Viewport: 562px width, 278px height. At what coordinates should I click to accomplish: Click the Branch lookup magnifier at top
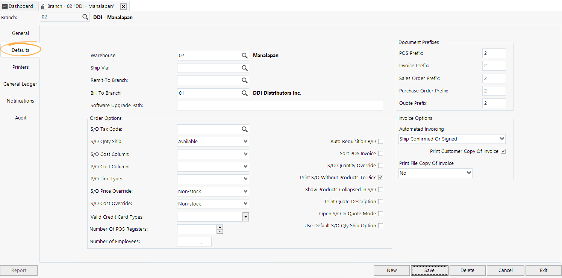tap(85, 17)
